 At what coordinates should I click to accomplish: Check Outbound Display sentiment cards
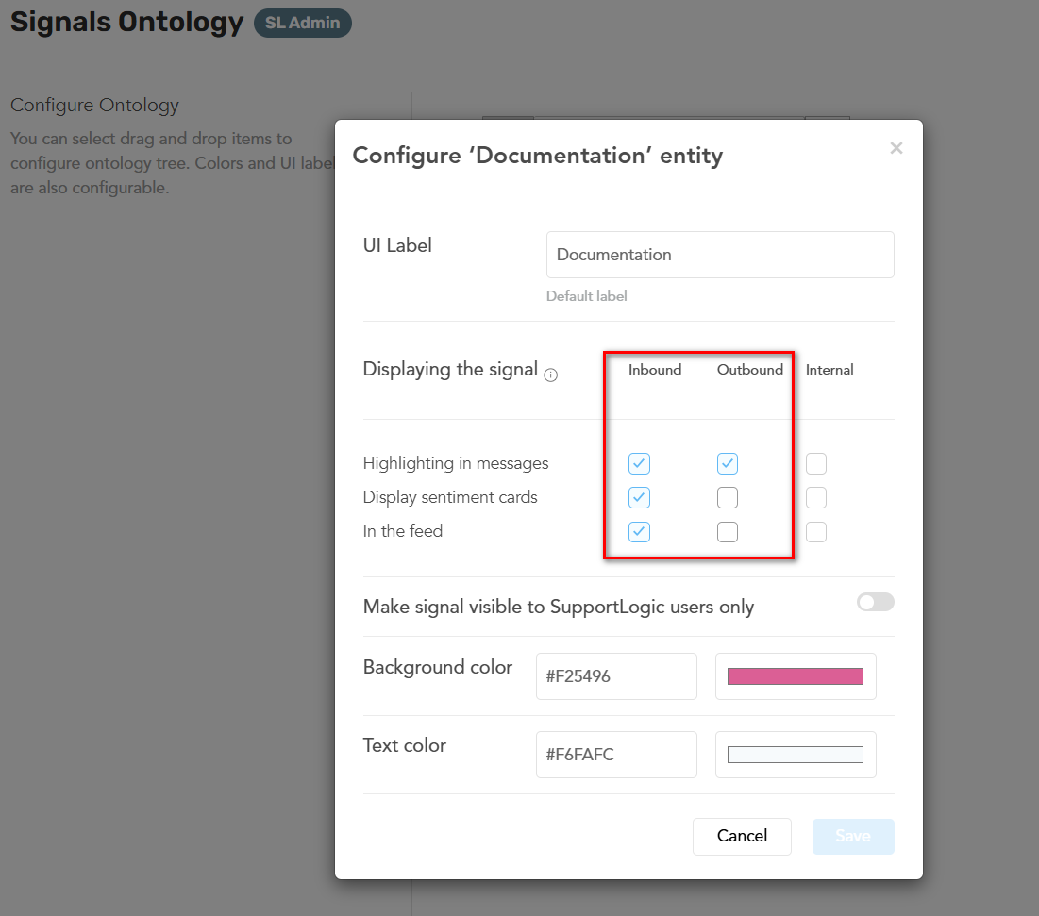728,497
